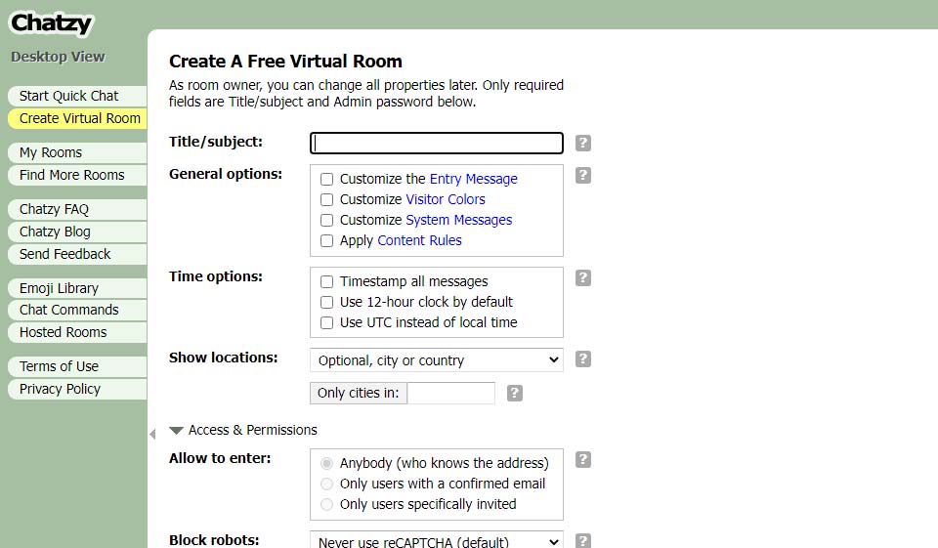This screenshot has height=548, width=938.
Task: Open the Block robots reCAPTCHA dropdown
Action: 436,541
